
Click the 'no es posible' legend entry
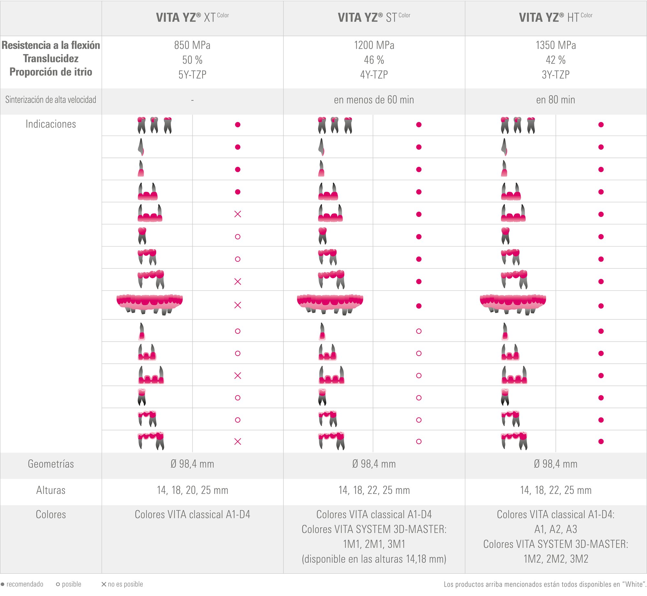tap(122, 584)
